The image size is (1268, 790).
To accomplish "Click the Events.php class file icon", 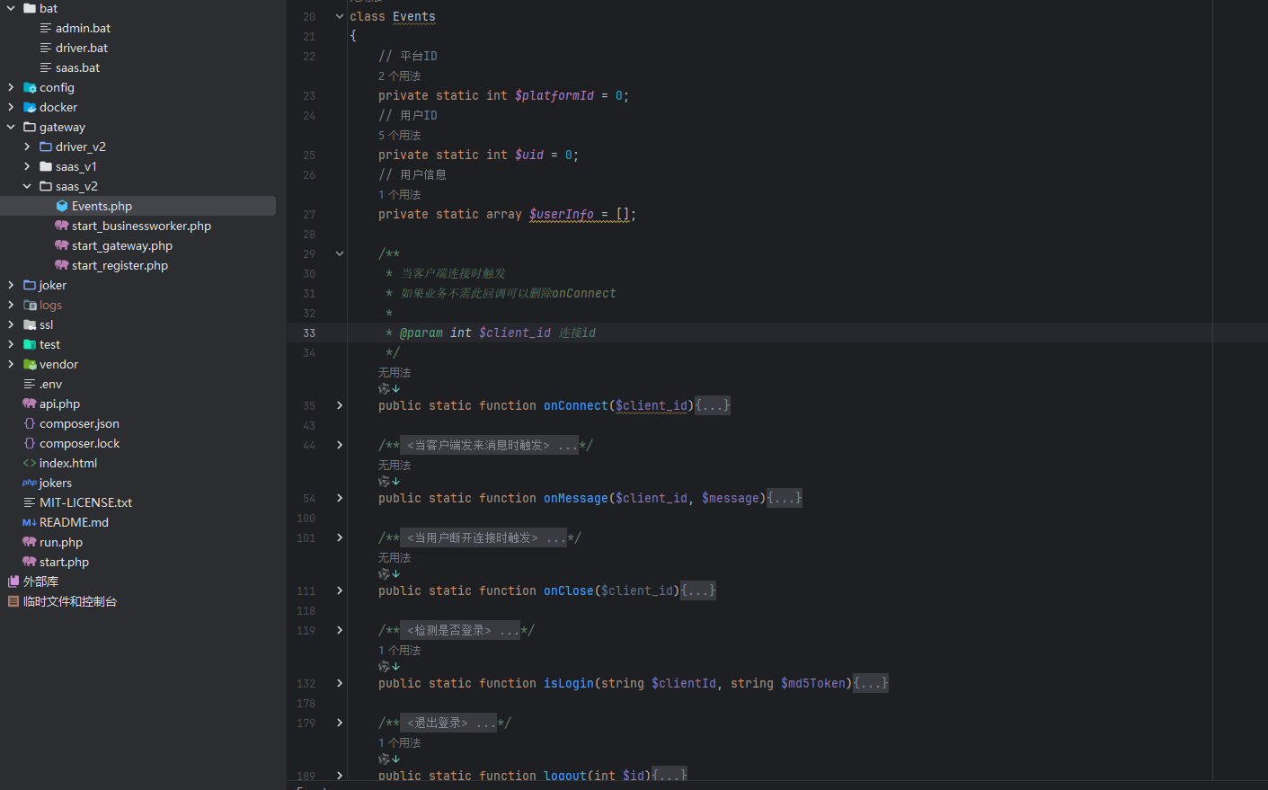I will [x=62, y=206].
